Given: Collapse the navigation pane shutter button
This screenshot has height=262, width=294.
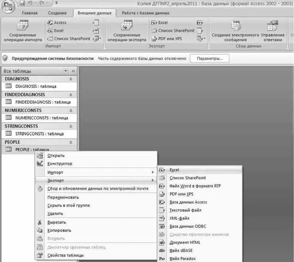Looking at the screenshot, I should pos(73,71).
